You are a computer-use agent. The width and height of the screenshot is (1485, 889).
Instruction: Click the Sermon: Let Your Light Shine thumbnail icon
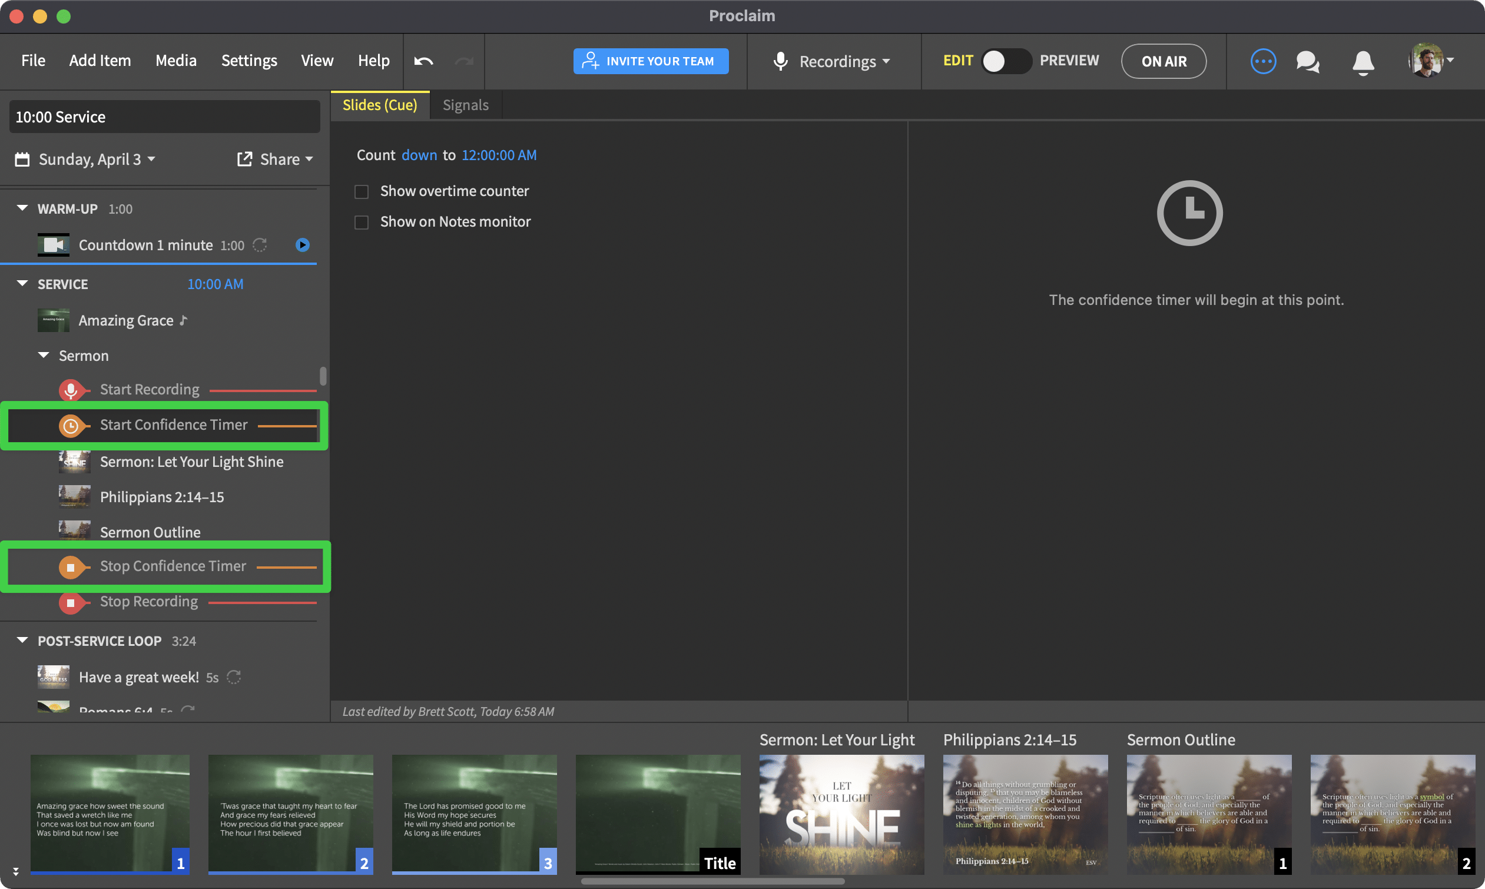(x=74, y=462)
